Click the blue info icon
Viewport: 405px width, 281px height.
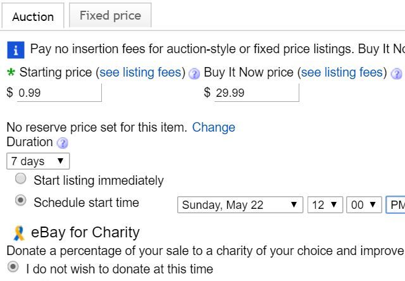click(16, 49)
